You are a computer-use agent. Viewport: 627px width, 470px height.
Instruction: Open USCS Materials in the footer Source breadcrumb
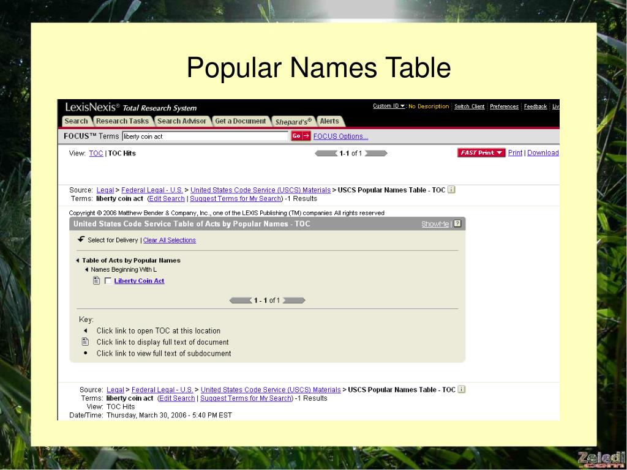[x=271, y=390]
